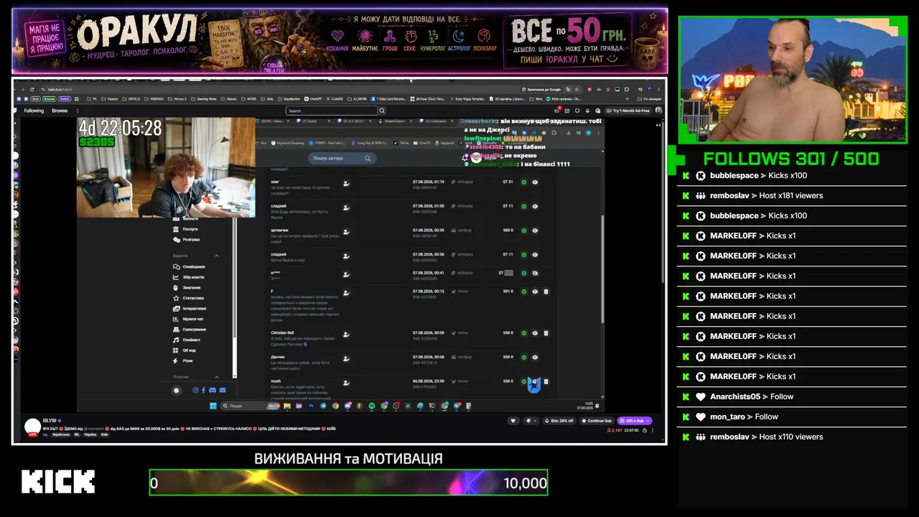
Task: Toggle eye visibility for олег's donation
Action: pos(535,182)
